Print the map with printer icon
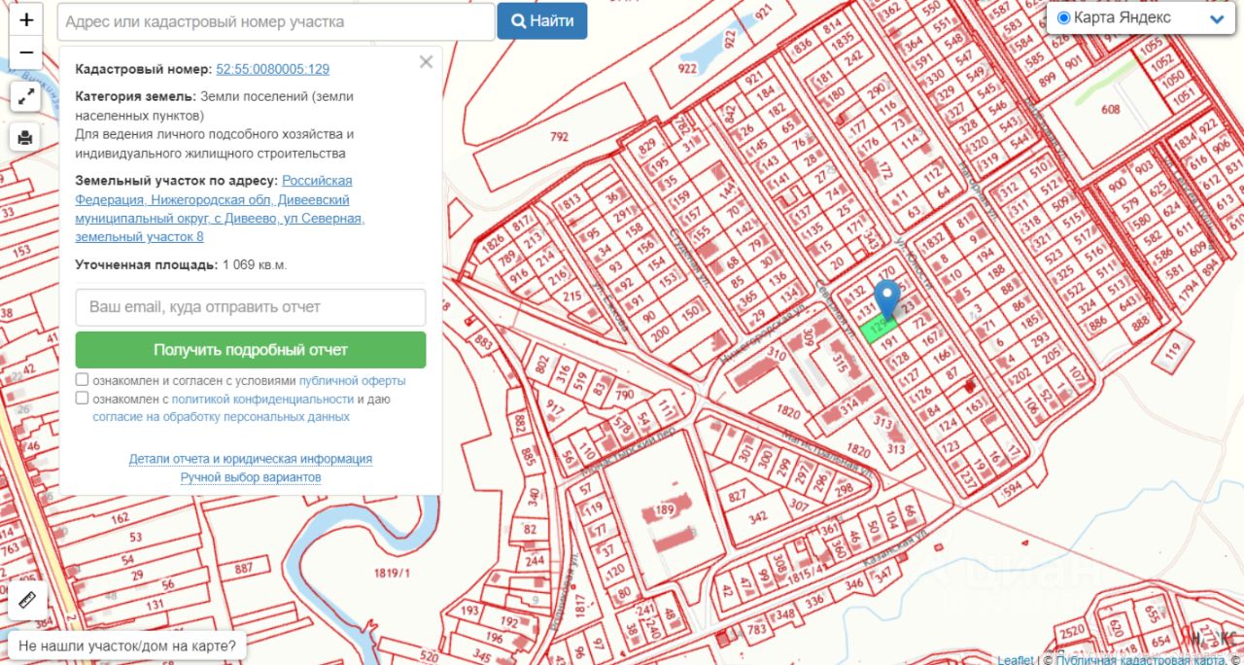Screen dimensions: 1244x665 [x=26, y=137]
